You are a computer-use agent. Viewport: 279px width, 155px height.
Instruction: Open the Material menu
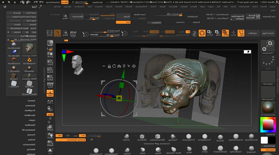173,7
